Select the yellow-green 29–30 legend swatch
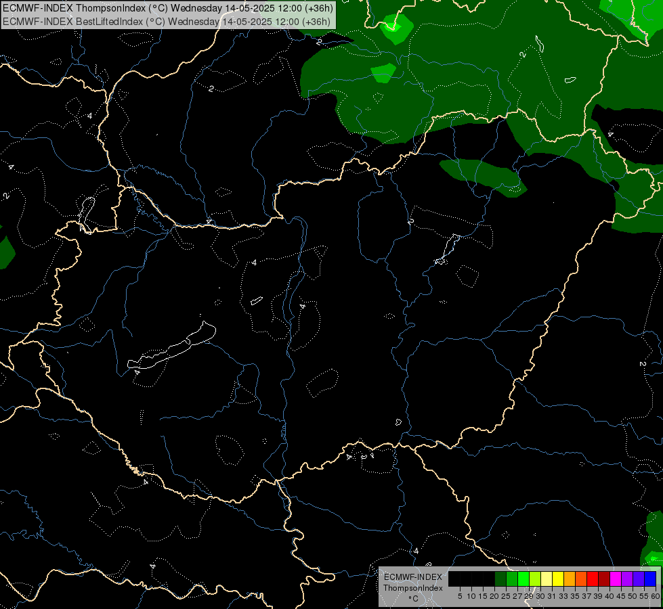This screenshot has width=663, height=609. point(535,579)
